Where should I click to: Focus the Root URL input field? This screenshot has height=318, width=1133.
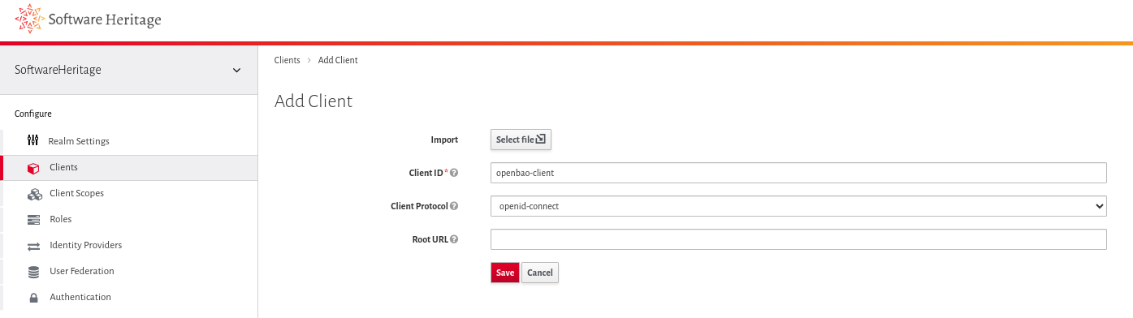click(798, 239)
